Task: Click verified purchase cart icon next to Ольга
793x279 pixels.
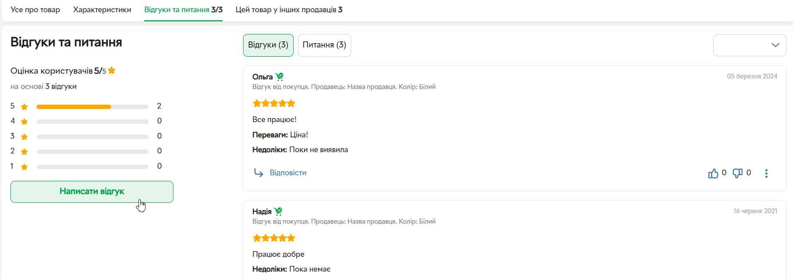Action: pos(279,77)
